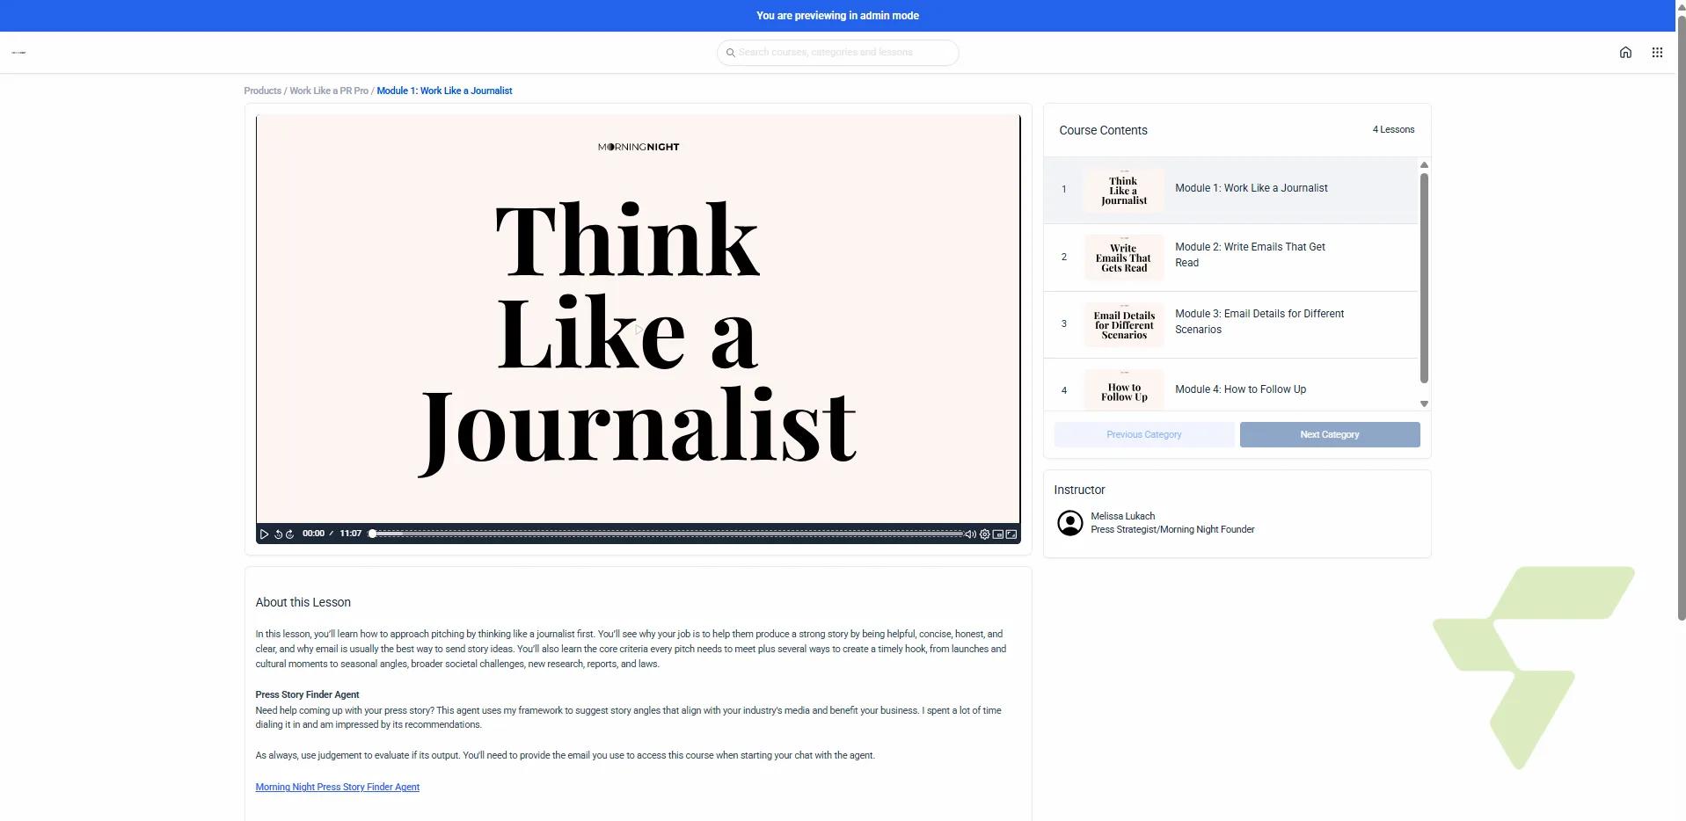1686x821 pixels.
Task: Focus the search courses field
Action: pos(837,53)
